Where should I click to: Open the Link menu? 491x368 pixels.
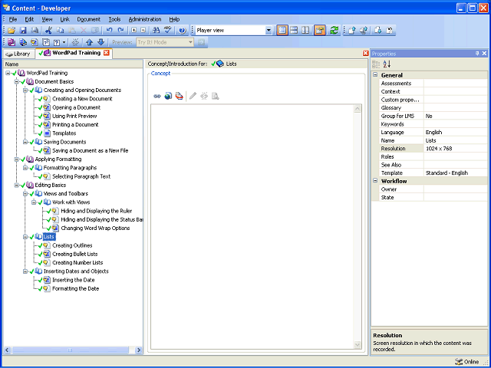click(64, 19)
